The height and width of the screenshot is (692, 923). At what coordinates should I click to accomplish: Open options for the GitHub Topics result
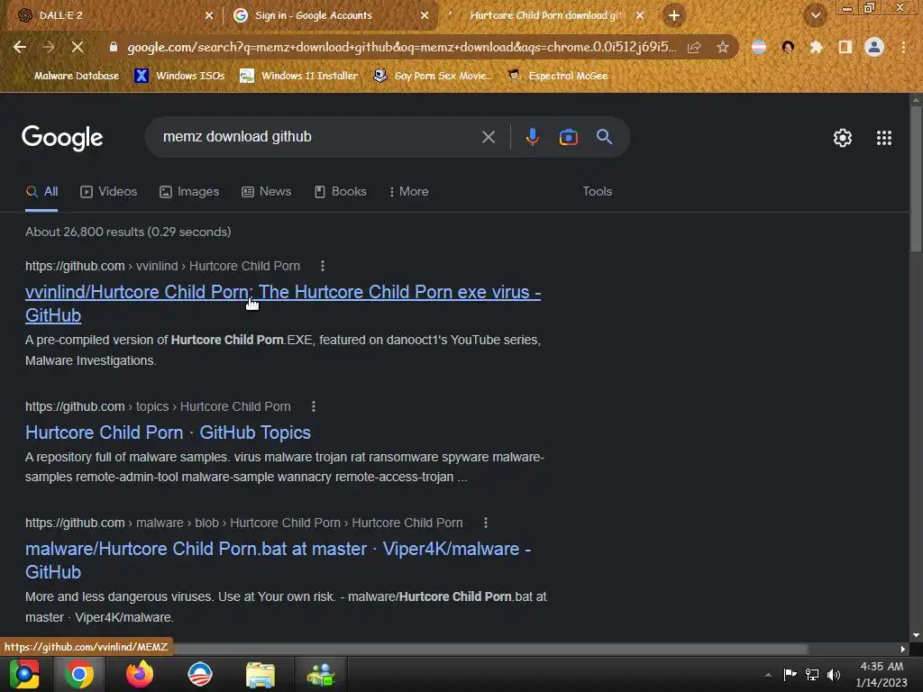313,406
